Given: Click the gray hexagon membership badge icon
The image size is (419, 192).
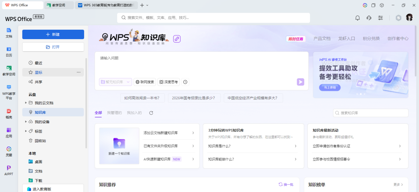Looking at the screenshot, I should (x=398, y=18).
